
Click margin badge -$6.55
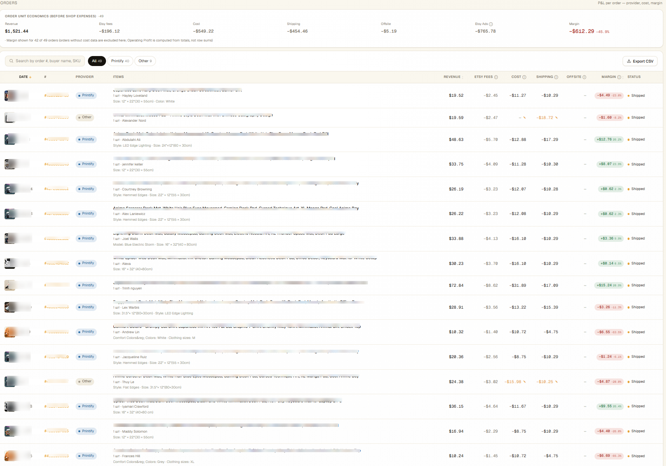[x=609, y=332]
